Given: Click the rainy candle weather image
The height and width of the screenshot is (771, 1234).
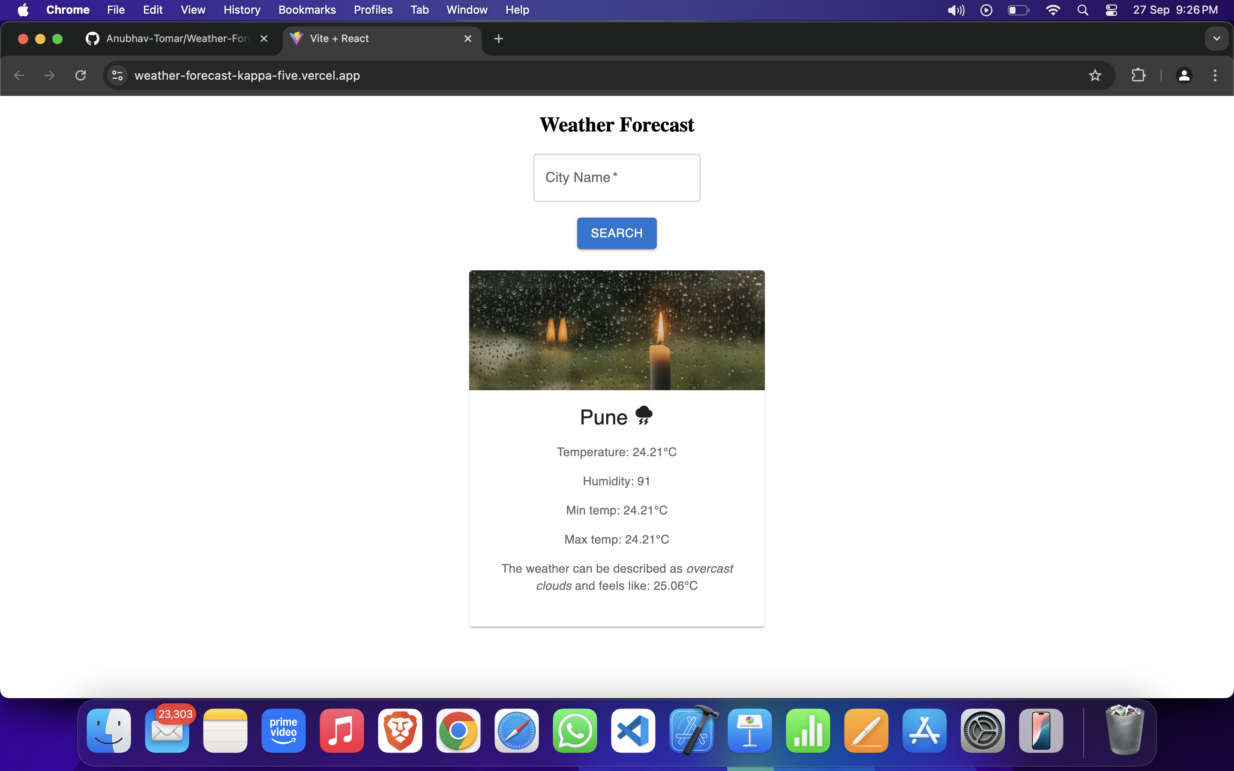Looking at the screenshot, I should (617, 330).
